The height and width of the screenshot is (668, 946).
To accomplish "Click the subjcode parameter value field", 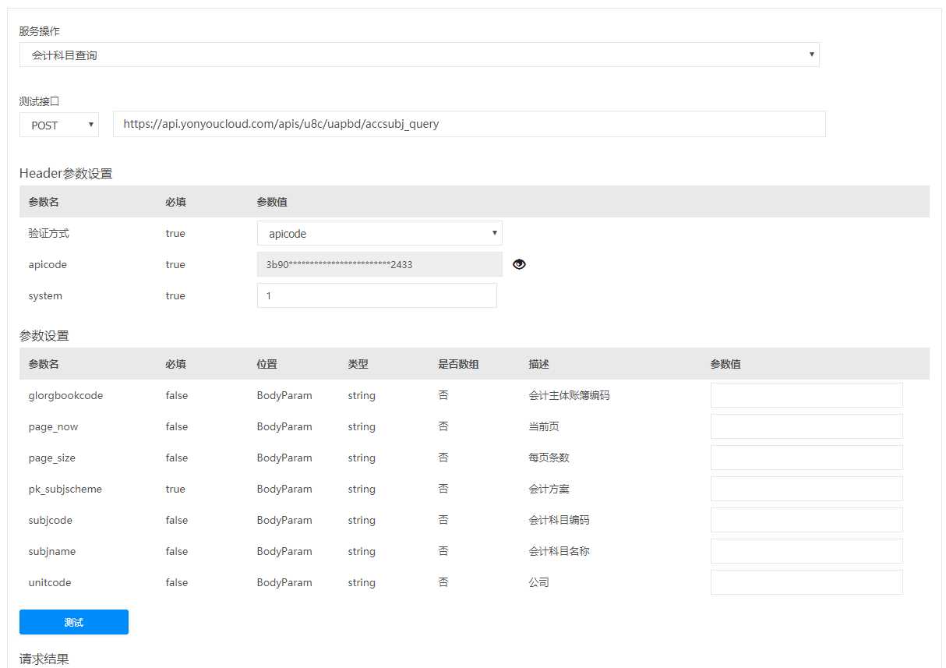I will [807, 520].
